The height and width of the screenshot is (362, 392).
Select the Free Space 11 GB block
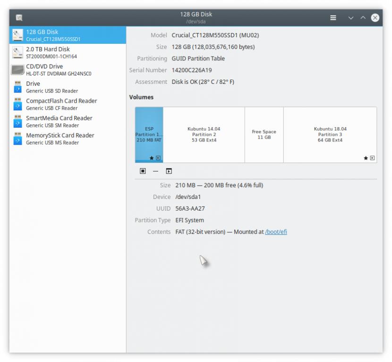click(x=264, y=134)
